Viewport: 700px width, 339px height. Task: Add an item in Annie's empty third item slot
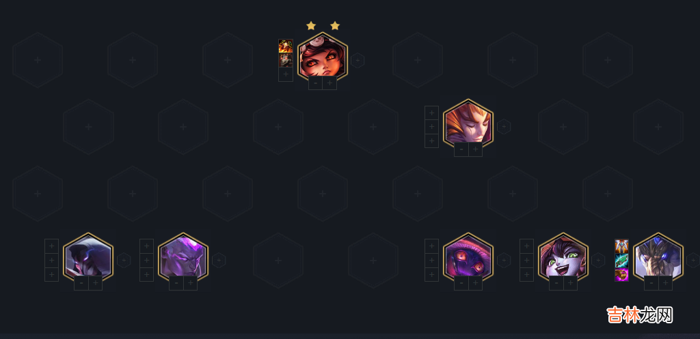(286, 74)
